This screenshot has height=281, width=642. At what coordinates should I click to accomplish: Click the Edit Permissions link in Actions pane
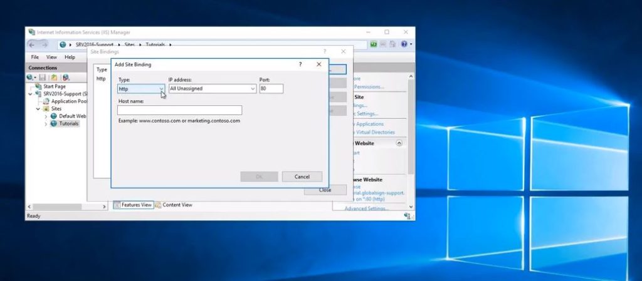(x=369, y=86)
